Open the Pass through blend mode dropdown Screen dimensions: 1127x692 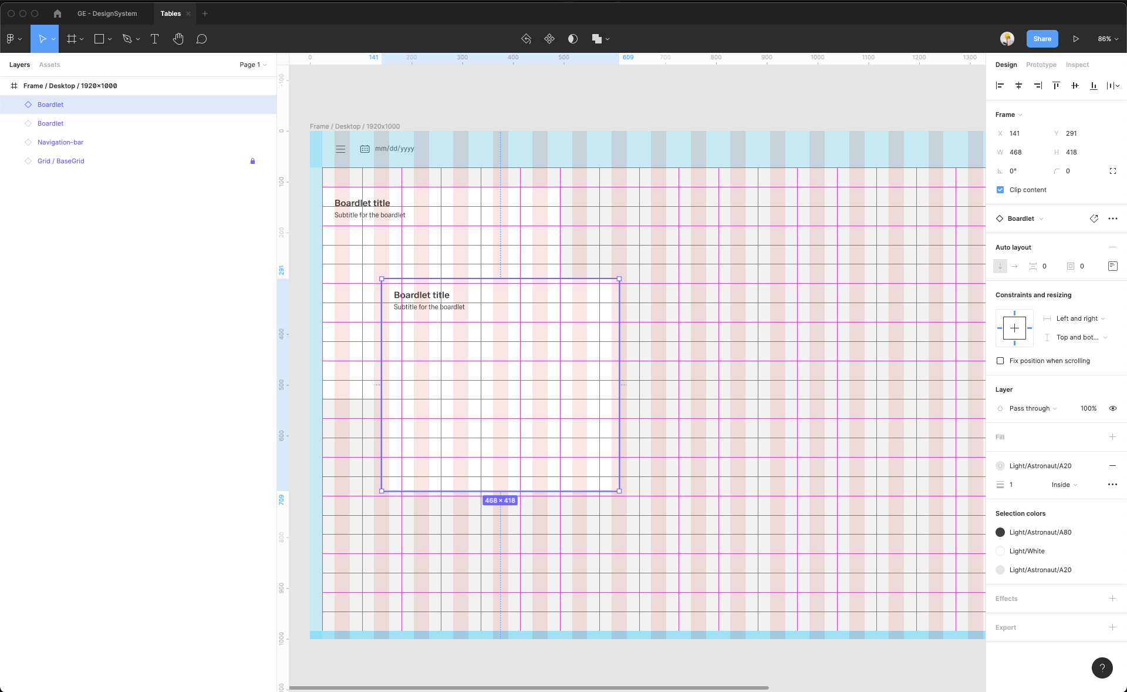[1032, 408]
